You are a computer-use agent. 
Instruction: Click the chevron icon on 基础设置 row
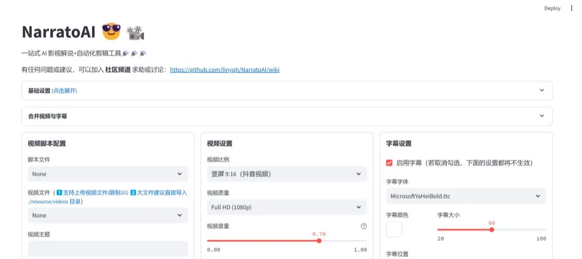point(542,90)
